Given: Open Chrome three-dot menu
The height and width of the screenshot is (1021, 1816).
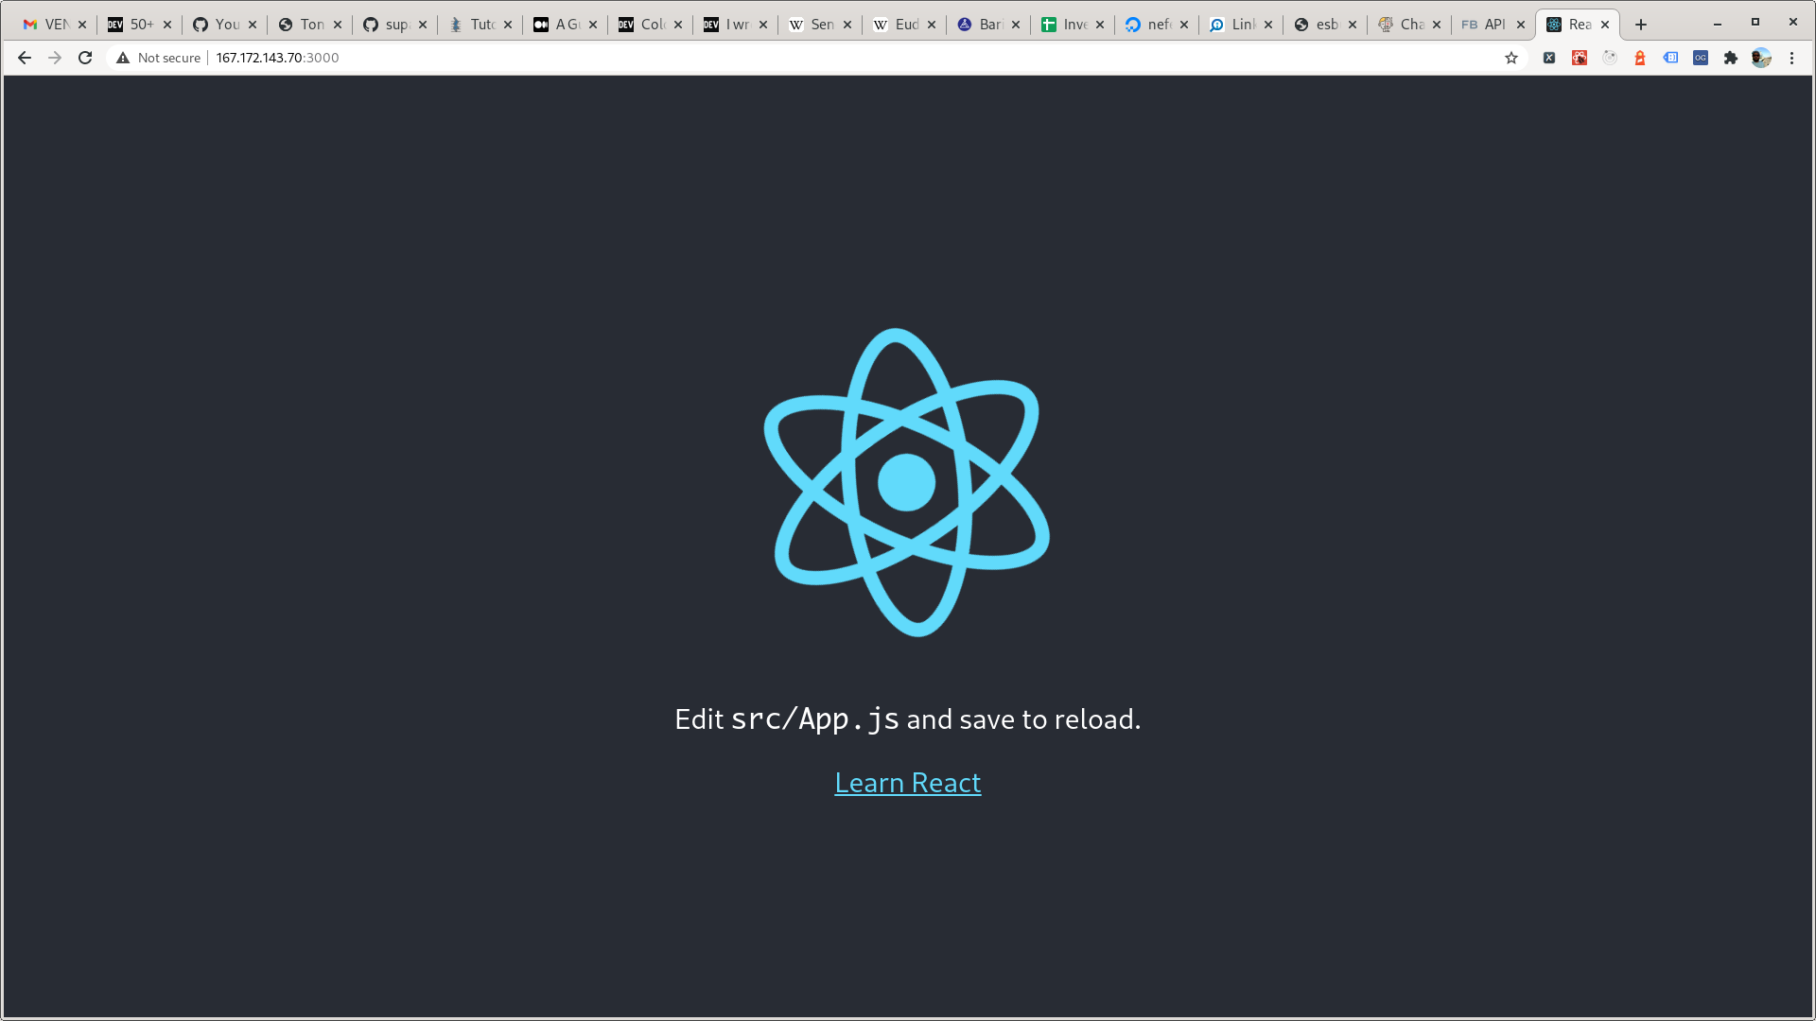Looking at the screenshot, I should coord(1791,58).
